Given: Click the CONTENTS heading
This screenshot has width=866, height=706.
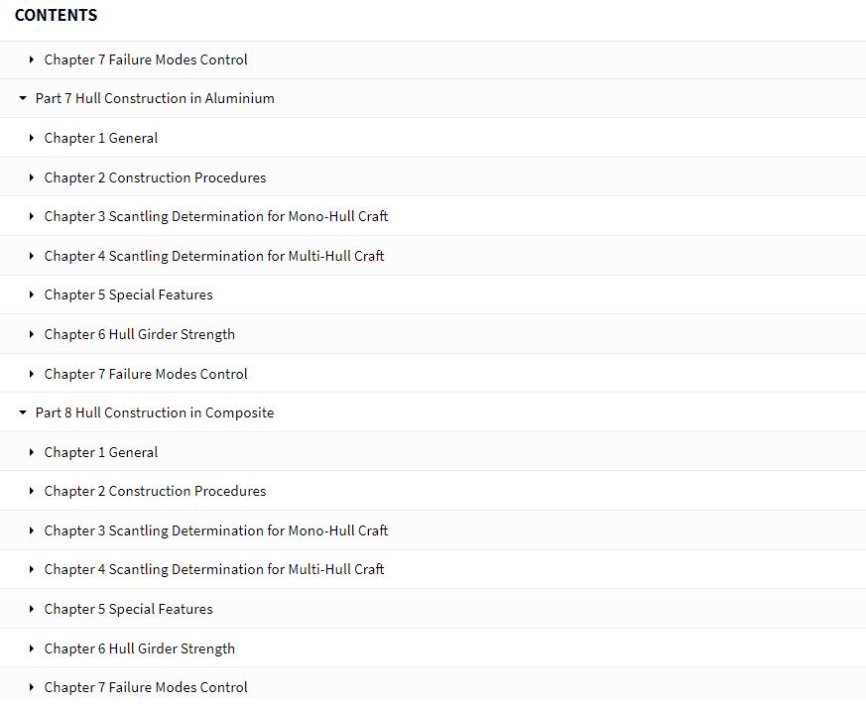Looking at the screenshot, I should (56, 15).
